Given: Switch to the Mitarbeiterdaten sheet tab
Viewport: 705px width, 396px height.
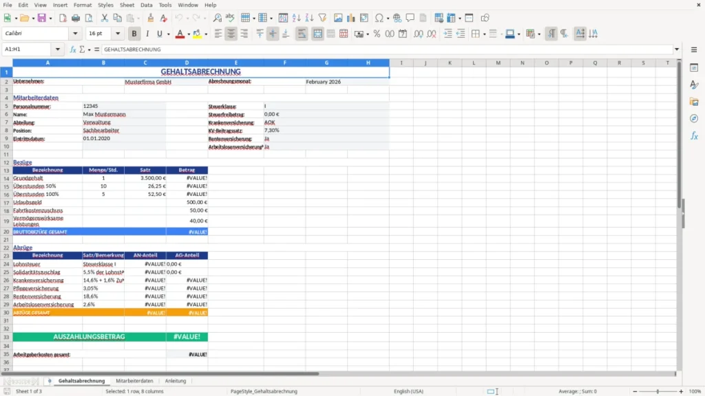Looking at the screenshot, I should (134, 381).
